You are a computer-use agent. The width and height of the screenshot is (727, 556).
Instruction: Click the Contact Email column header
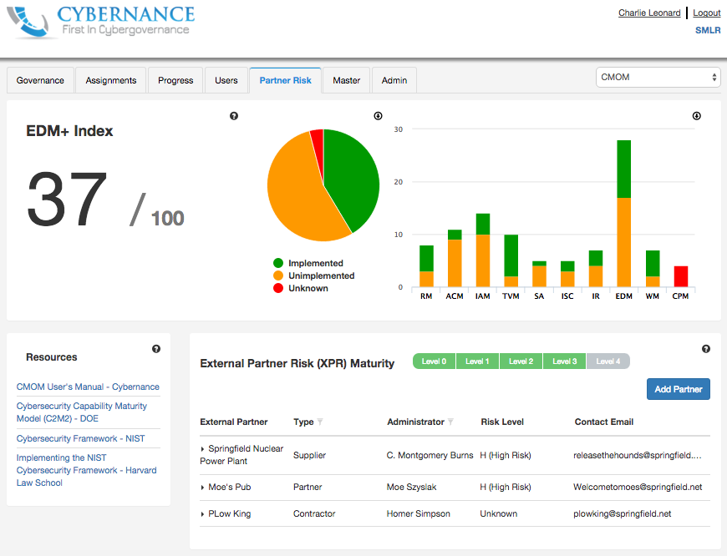click(x=603, y=422)
